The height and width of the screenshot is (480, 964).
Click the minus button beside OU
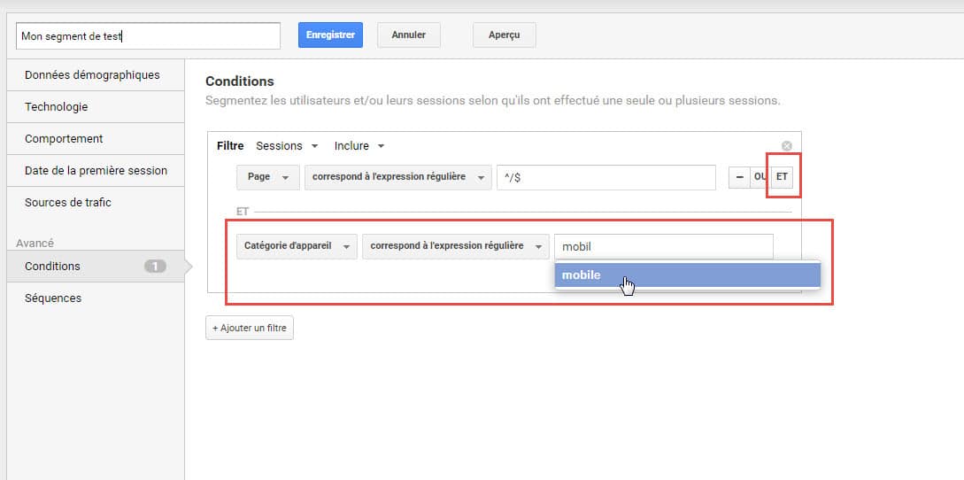[739, 176]
